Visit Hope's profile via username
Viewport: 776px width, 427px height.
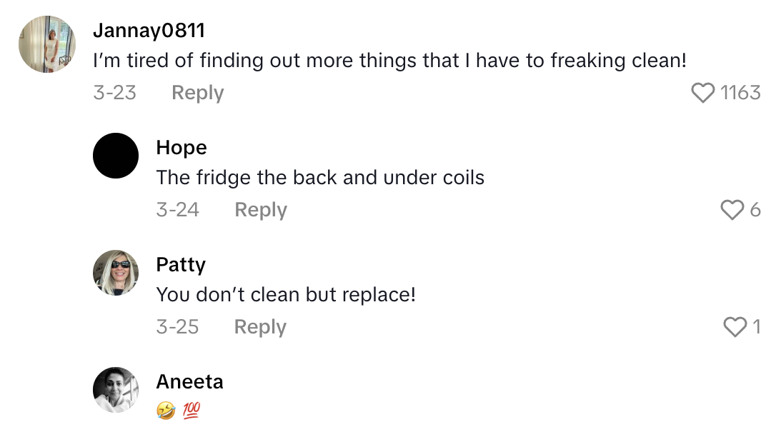[181, 148]
